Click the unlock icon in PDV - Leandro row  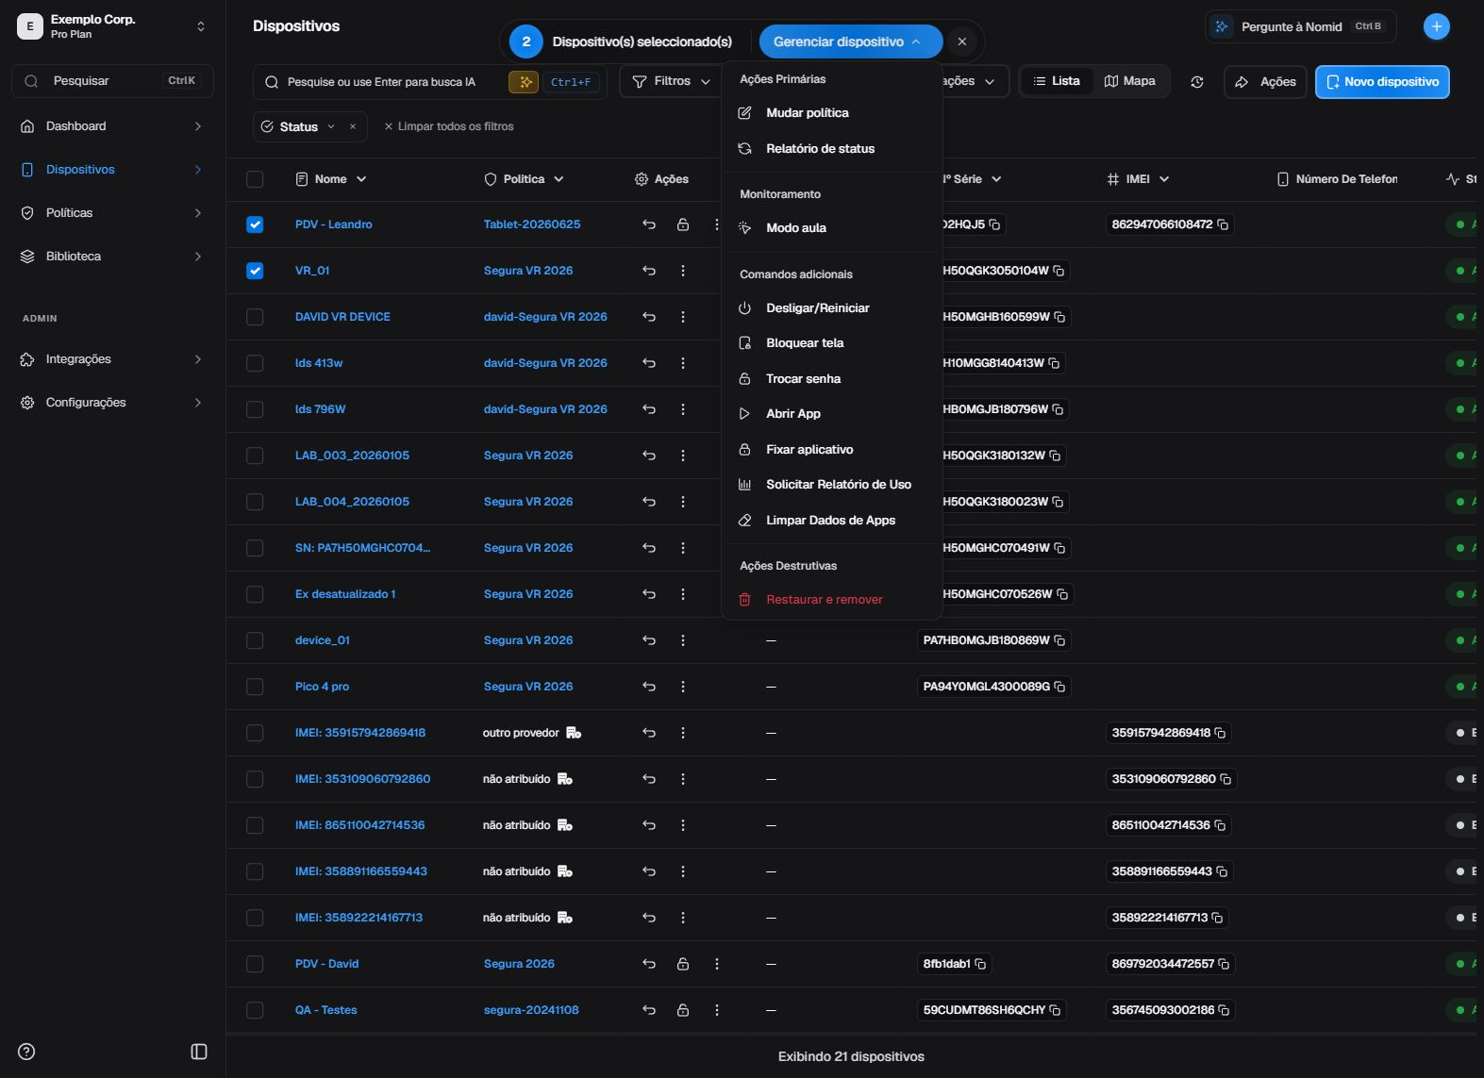pos(682,224)
